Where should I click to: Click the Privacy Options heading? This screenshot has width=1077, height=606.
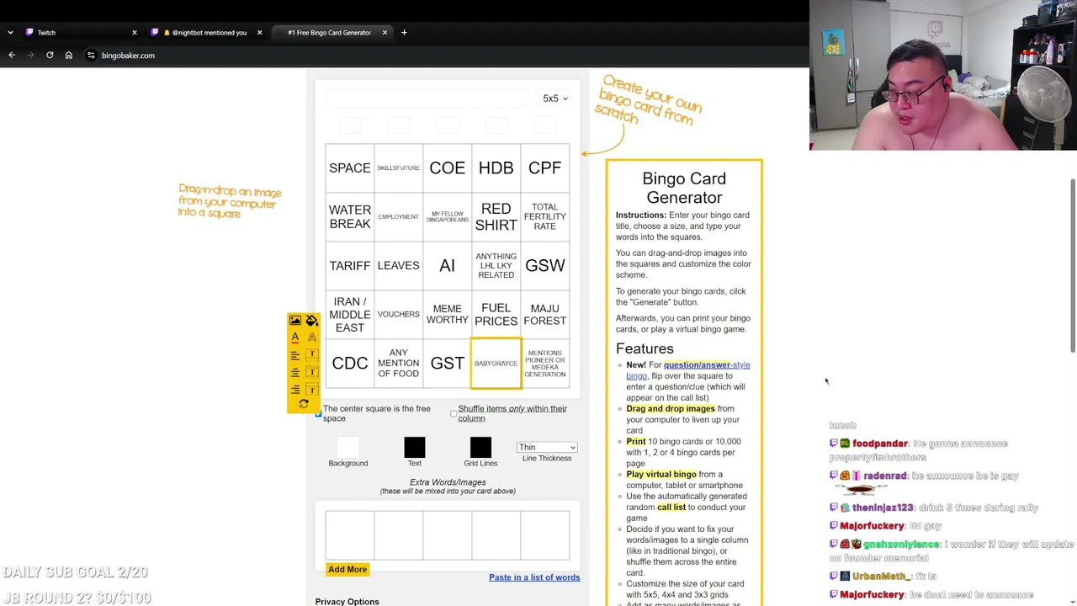347,602
